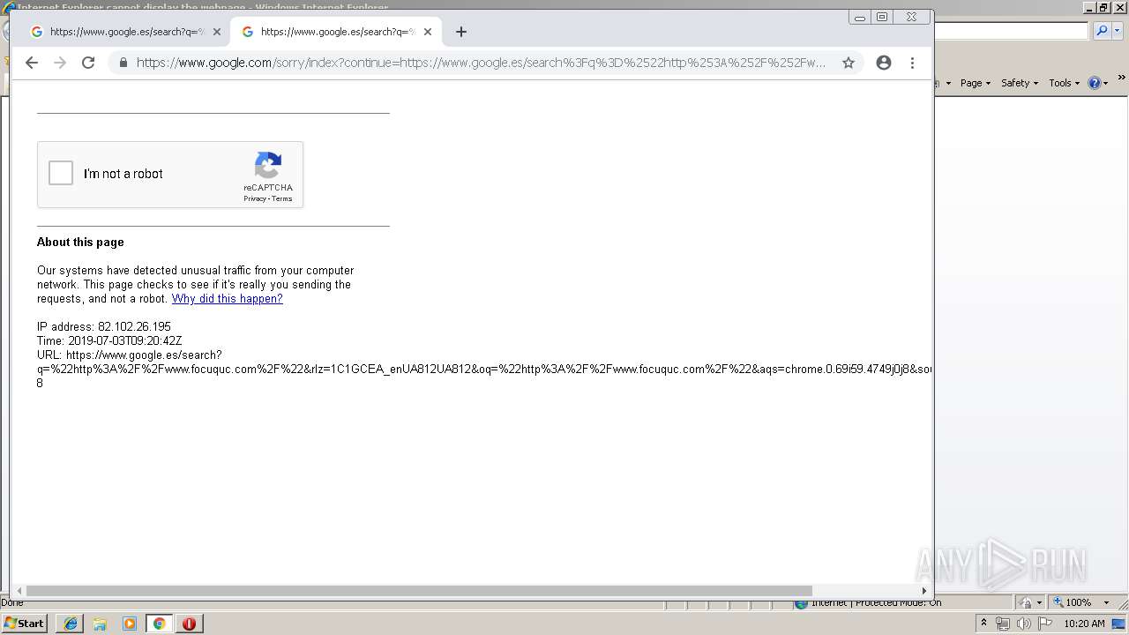1129x635 pixels.
Task: Click the Internet Explorer search box
Action: (1011, 31)
